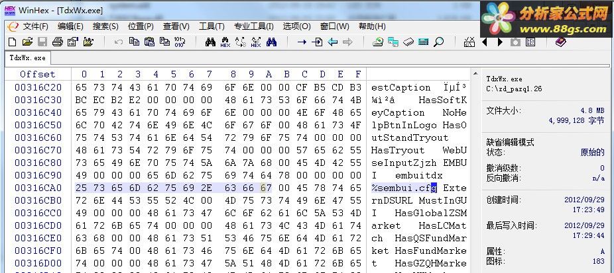Click offset row 00316CA0
Image resolution: width=614 pixels, height=273 pixels.
point(38,188)
